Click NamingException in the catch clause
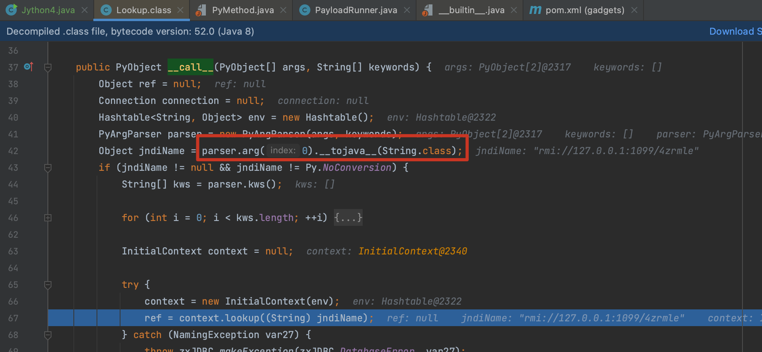762x352 pixels. pyautogui.click(x=216, y=335)
